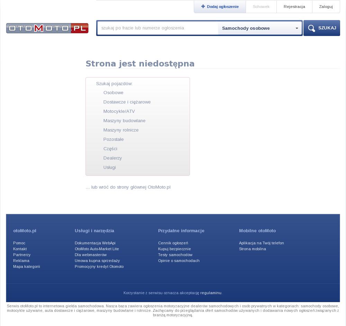This screenshot has height=326, width=346.
Task: Open Aplikacja na Twój telefon link
Action: (x=261, y=243)
